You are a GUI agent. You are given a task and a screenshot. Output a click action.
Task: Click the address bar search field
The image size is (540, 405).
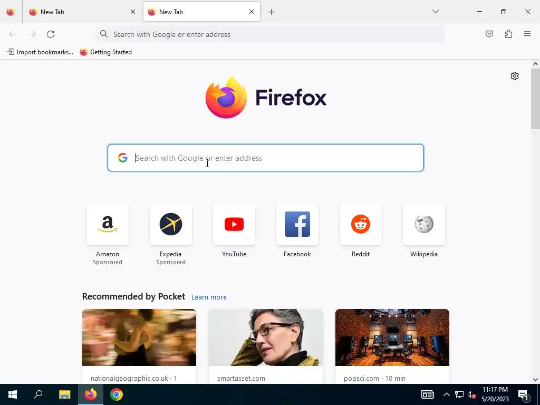(x=271, y=34)
